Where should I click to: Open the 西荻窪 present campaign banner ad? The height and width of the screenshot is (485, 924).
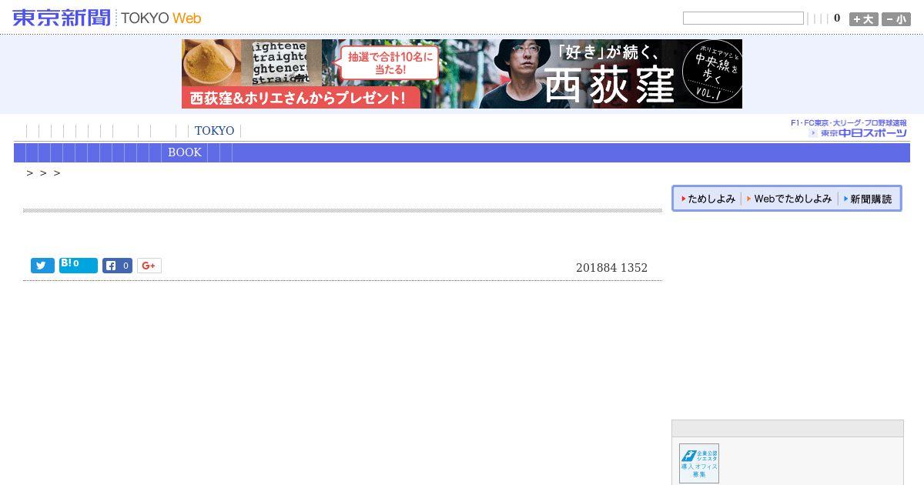point(462,74)
